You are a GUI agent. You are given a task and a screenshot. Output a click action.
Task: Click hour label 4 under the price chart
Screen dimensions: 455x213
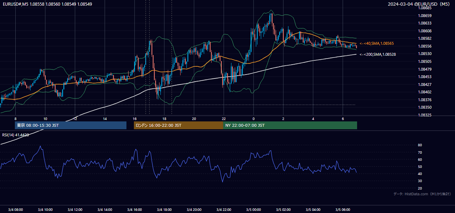click(x=313, y=119)
